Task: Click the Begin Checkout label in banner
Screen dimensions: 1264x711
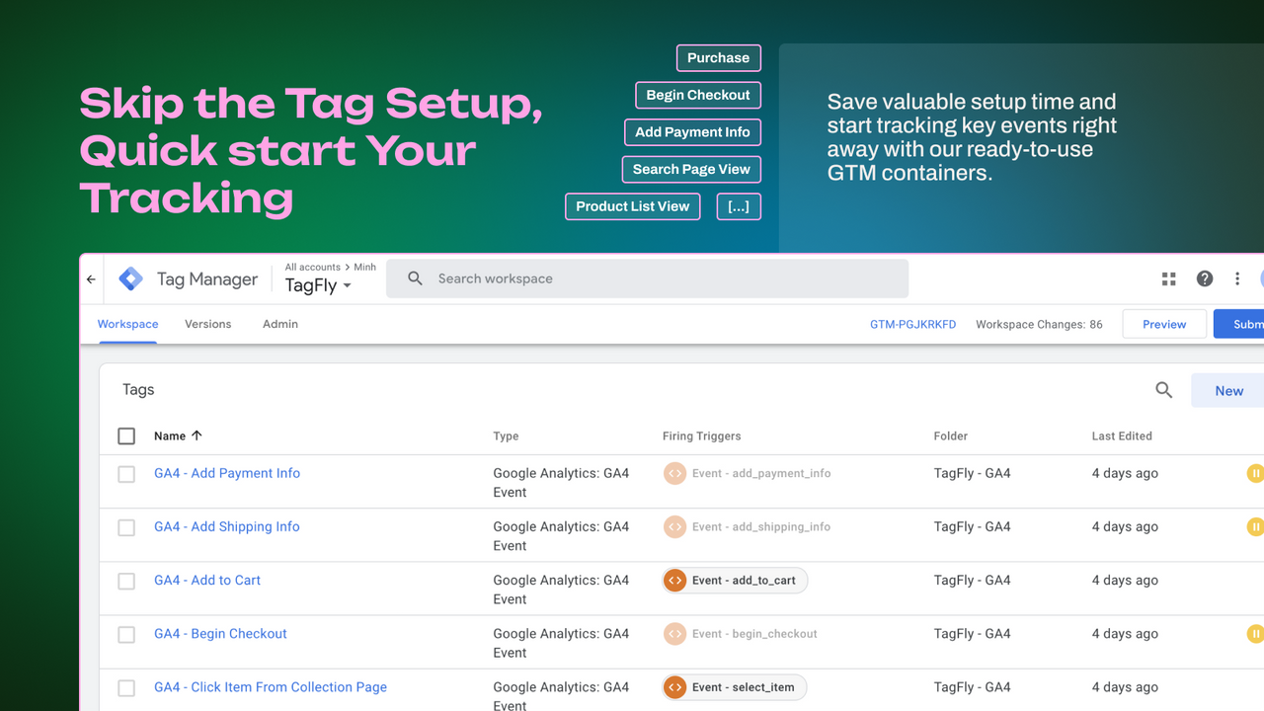Action: 698,95
